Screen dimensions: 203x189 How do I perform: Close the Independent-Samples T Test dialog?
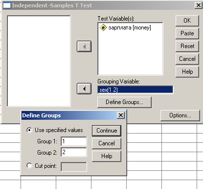coord(199,5)
